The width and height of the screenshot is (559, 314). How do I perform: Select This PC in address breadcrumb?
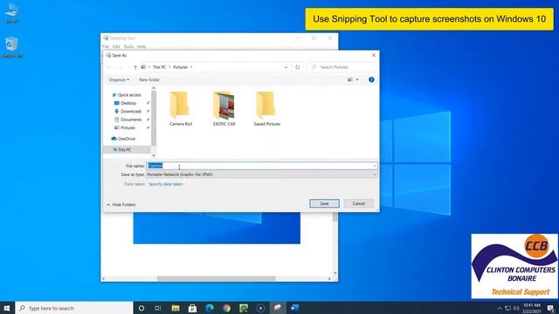(159, 67)
